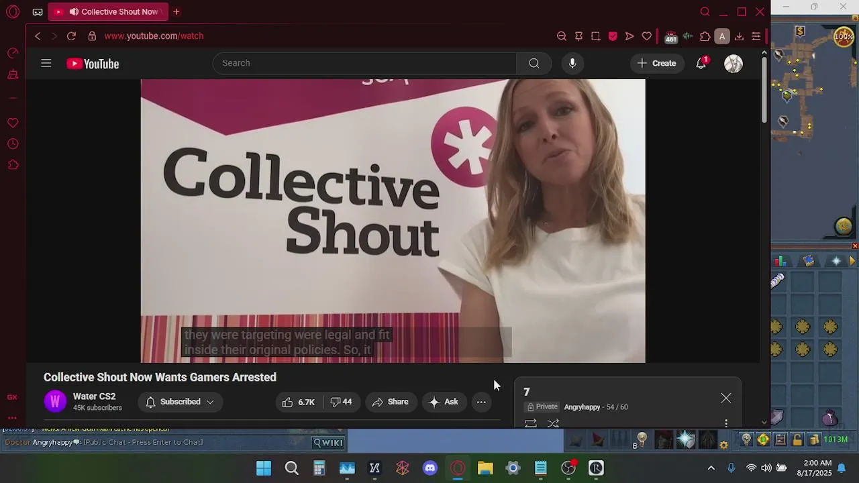
Task: Go to the YouTube home logo
Action: (x=93, y=64)
